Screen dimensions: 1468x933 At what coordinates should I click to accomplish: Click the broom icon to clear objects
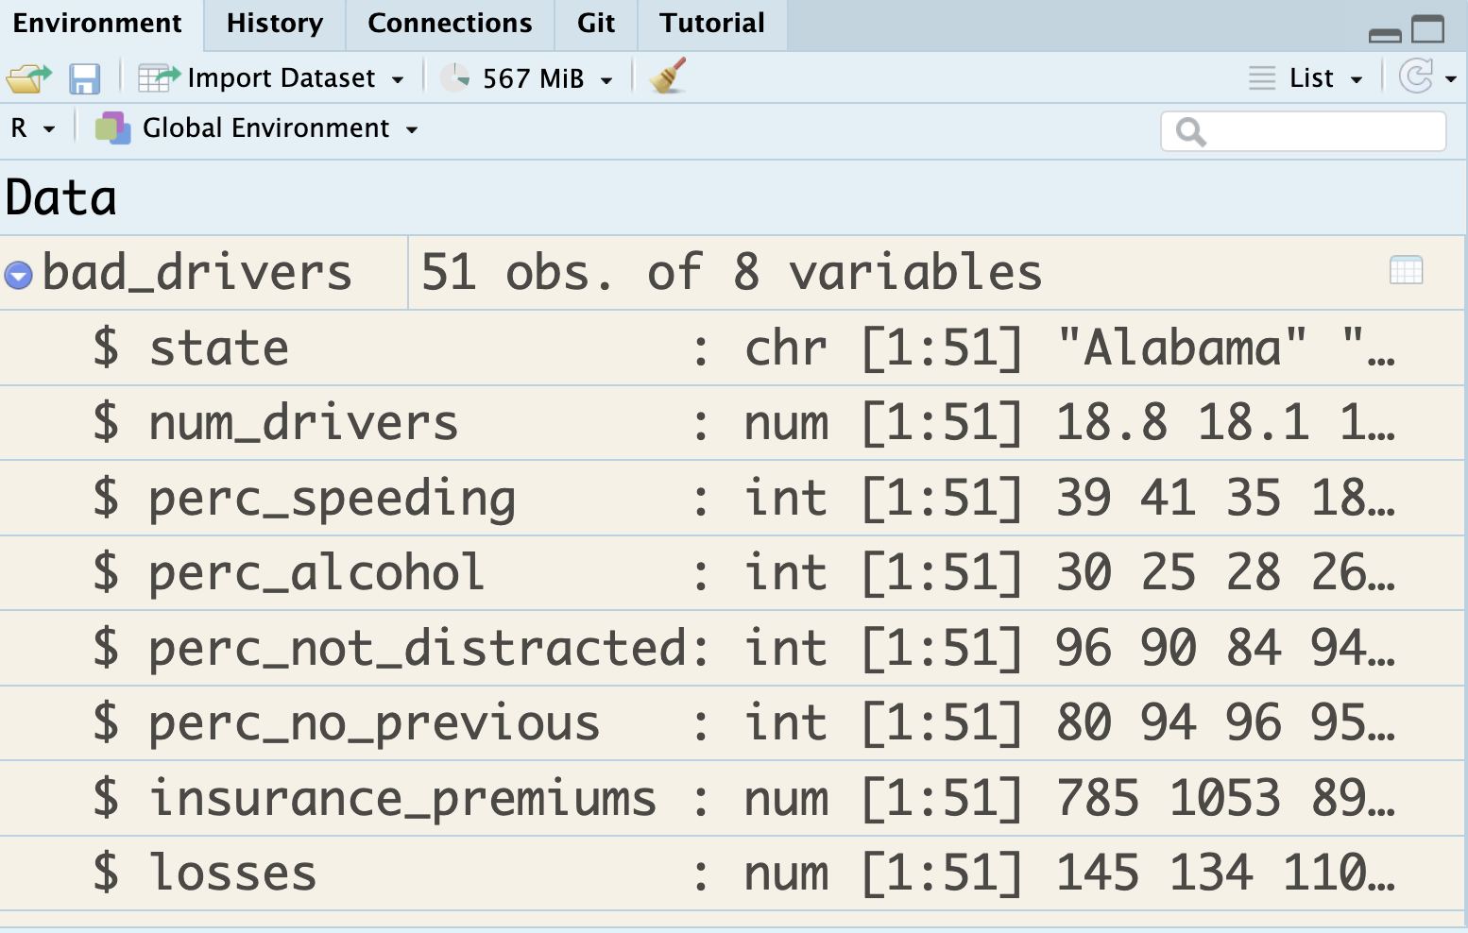pyautogui.click(x=669, y=76)
